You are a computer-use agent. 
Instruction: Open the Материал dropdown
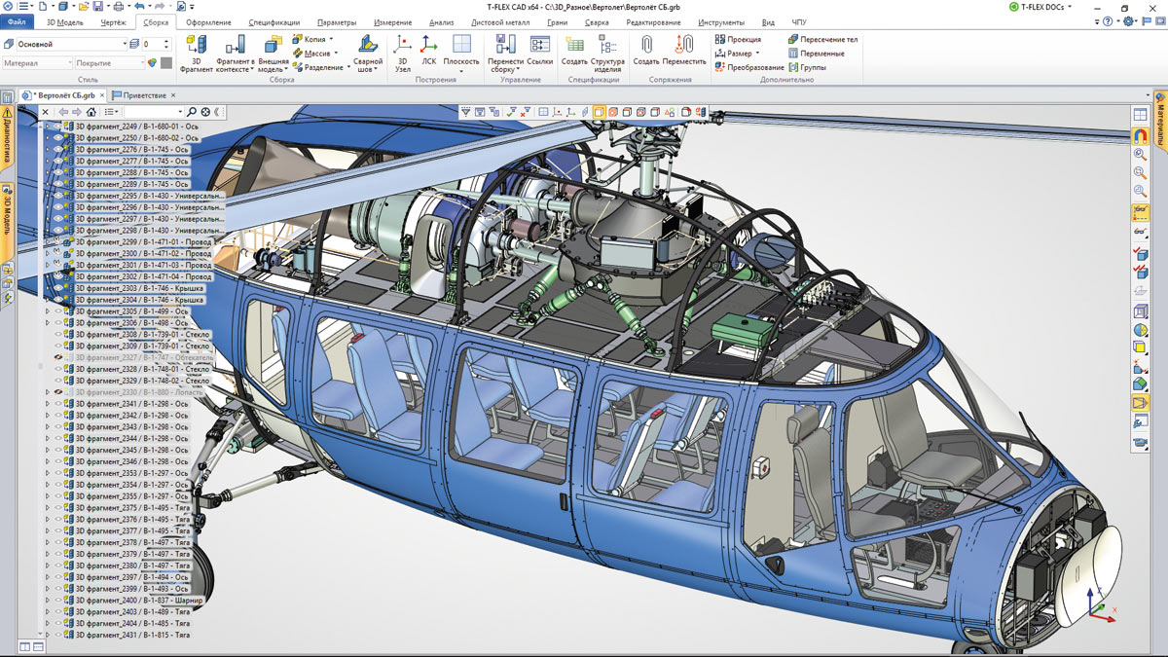coord(38,62)
